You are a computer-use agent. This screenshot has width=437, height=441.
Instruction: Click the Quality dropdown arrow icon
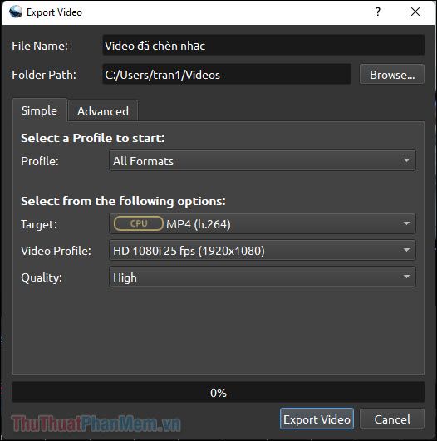[406, 277]
